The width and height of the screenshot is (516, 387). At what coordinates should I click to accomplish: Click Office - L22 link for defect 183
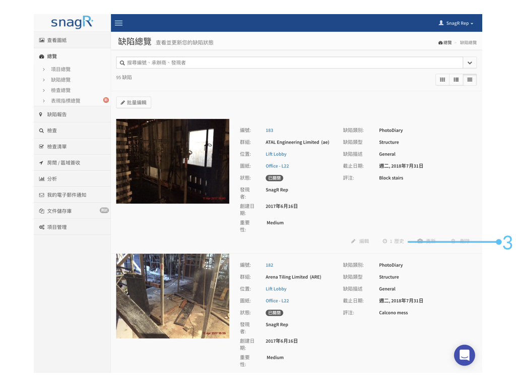pos(277,166)
